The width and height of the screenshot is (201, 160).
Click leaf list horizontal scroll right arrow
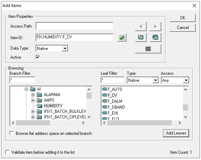pyautogui.click(x=180, y=123)
